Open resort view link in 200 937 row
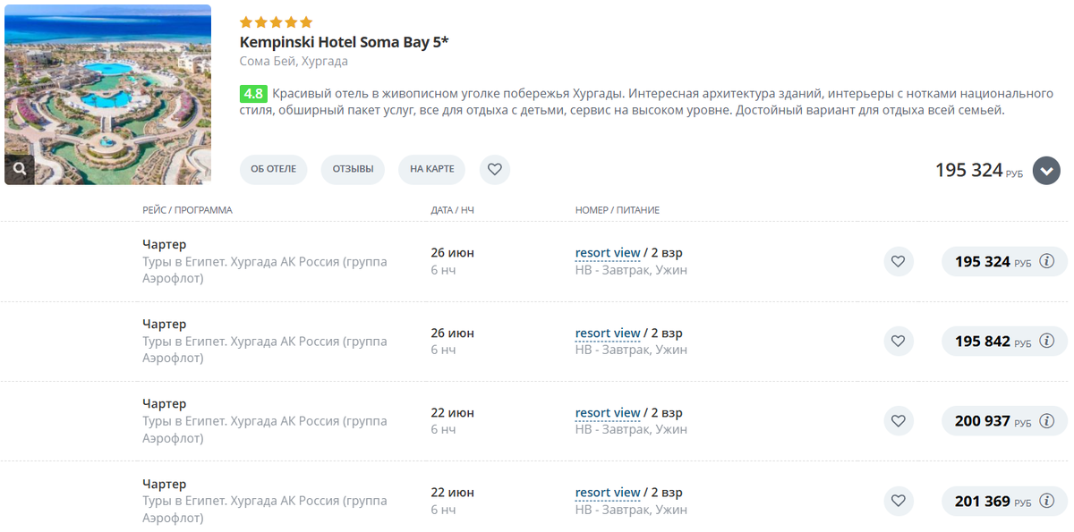This screenshot has width=1074, height=532. (608, 413)
